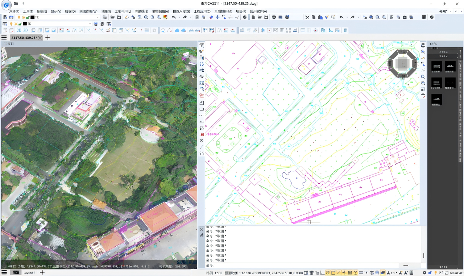Select the 2347.50-439.25 drawing tab

coord(24,38)
